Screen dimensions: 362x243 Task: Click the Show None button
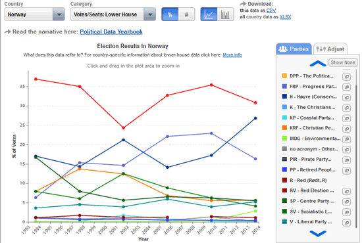tap(343, 62)
